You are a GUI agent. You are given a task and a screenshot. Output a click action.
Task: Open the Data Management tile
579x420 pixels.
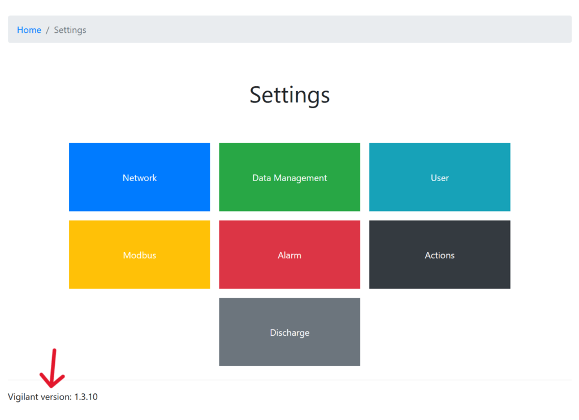(289, 177)
